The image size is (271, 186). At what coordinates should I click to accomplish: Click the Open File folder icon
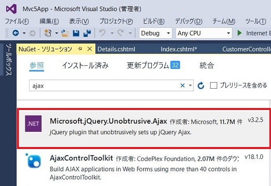click(x=65, y=33)
